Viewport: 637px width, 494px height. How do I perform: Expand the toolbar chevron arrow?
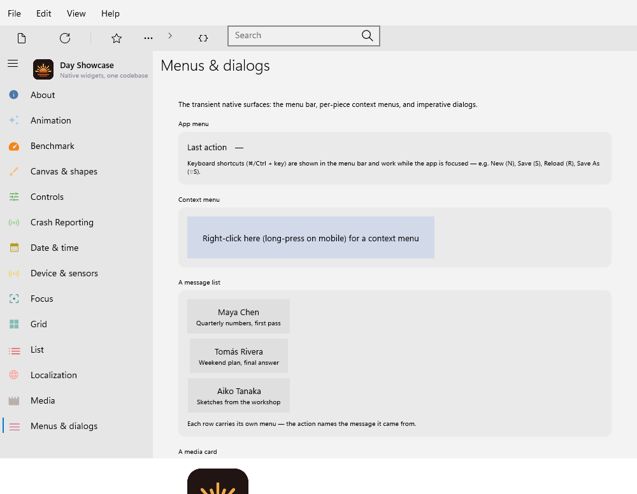(170, 36)
